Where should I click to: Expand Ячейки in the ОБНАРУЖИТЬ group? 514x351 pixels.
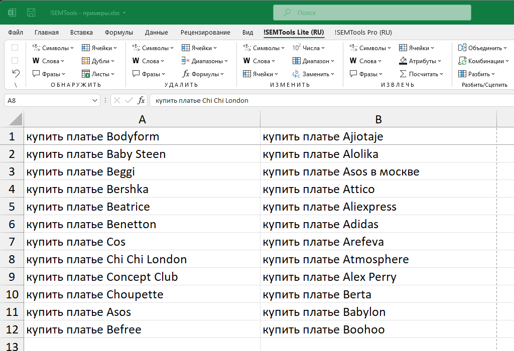tap(99, 48)
